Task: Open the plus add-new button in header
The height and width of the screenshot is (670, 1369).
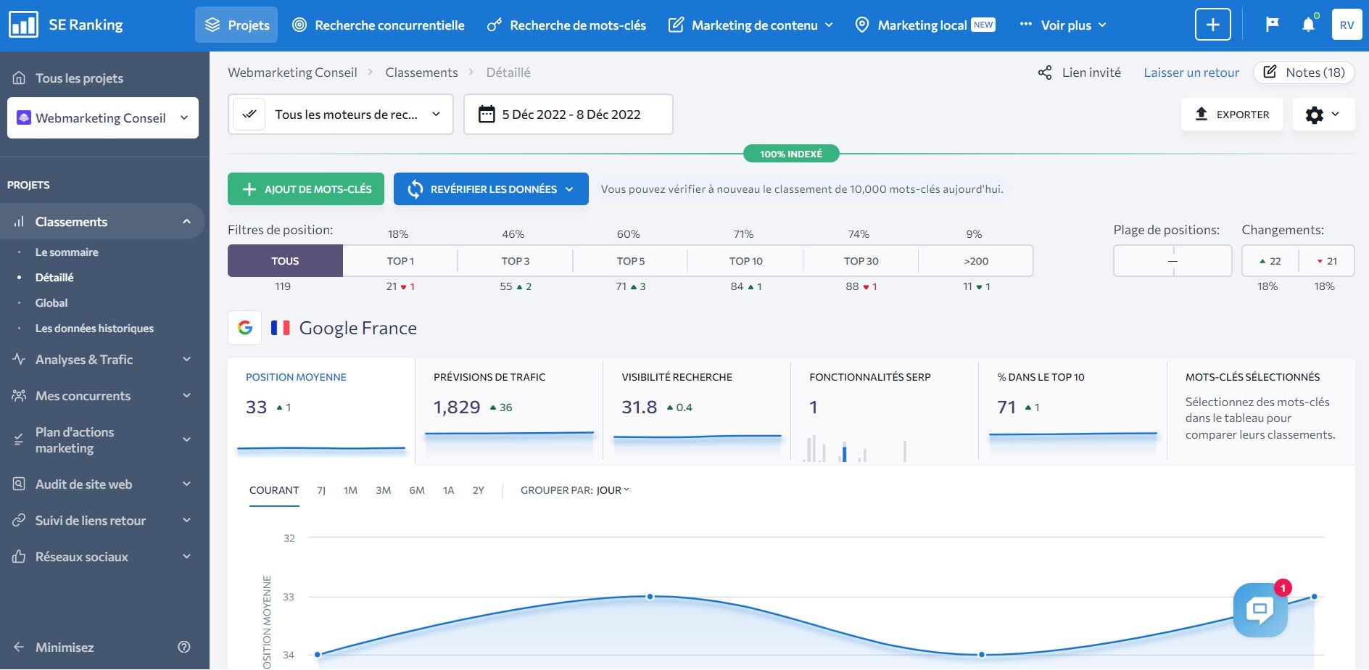Action: pyautogui.click(x=1212, y=25)
